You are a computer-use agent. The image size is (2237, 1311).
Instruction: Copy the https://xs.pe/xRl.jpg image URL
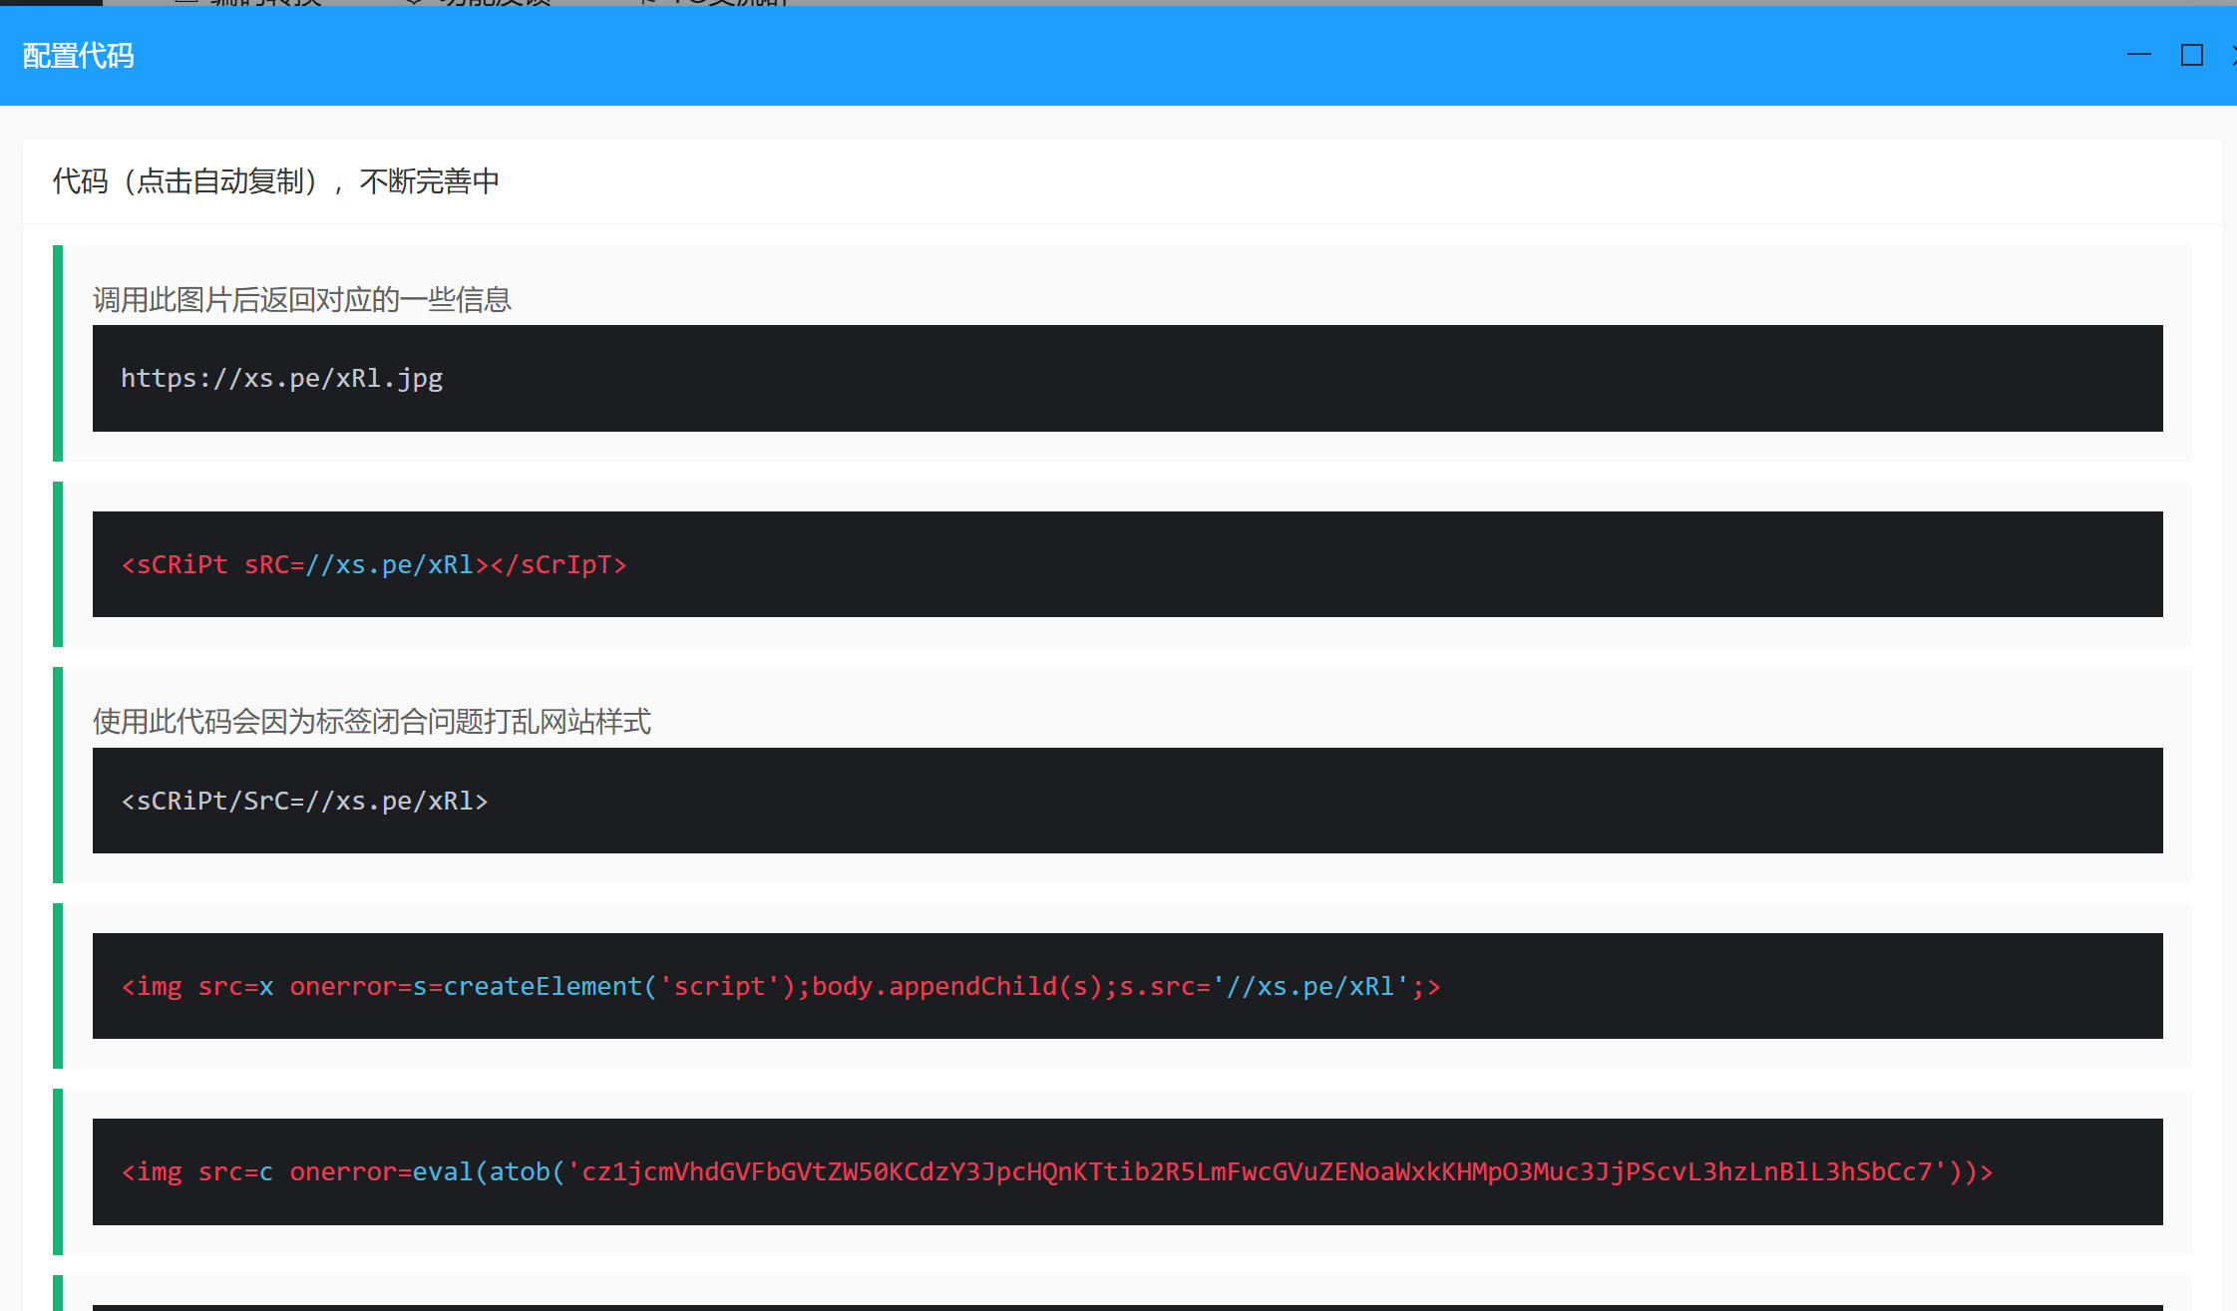281,379
